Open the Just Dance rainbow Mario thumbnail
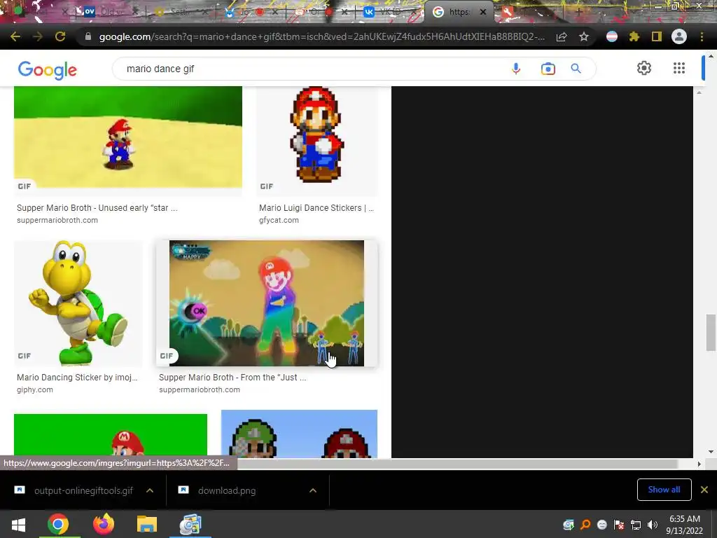Screen dimensions: 717x538 tap(267, 303)
